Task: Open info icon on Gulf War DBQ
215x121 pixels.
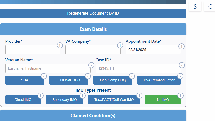Action: tap(88, 76)
